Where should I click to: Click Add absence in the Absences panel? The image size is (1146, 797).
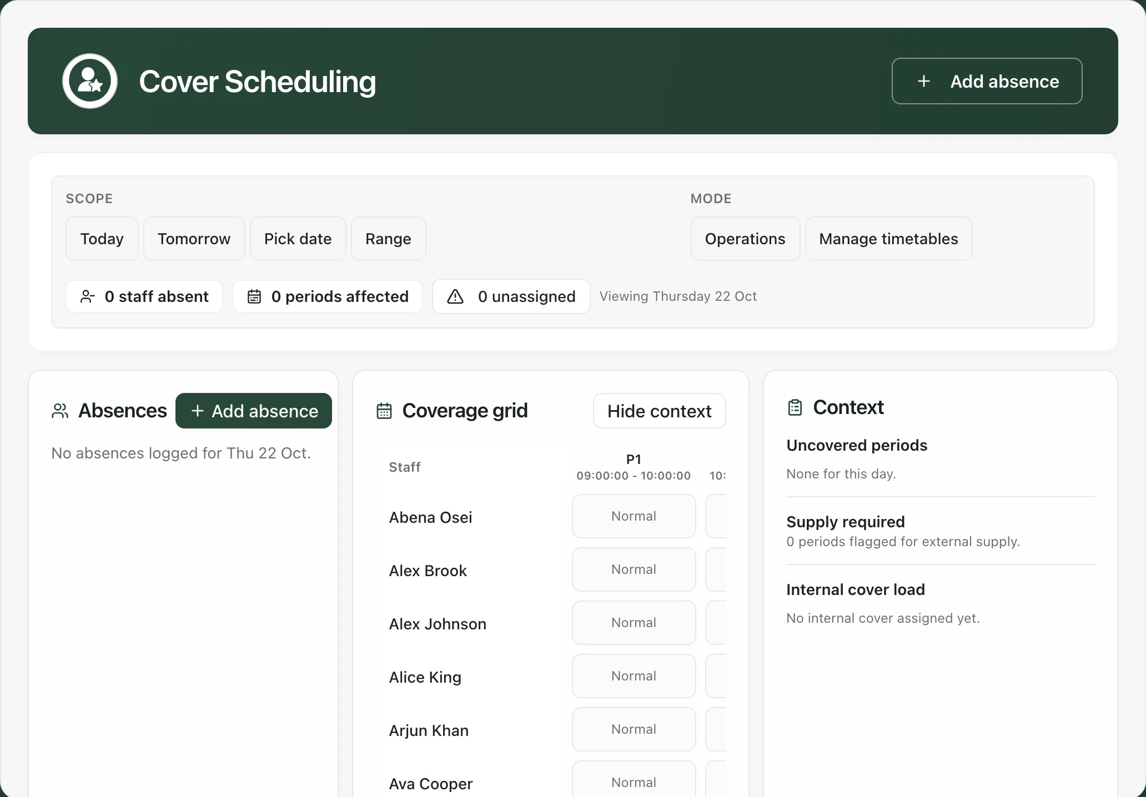[254, 411]
